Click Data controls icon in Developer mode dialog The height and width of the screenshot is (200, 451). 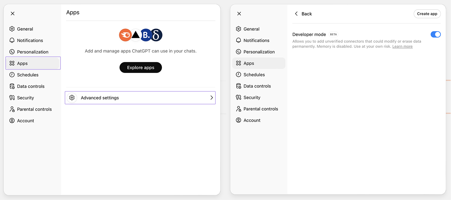click(x=238, y=86)
